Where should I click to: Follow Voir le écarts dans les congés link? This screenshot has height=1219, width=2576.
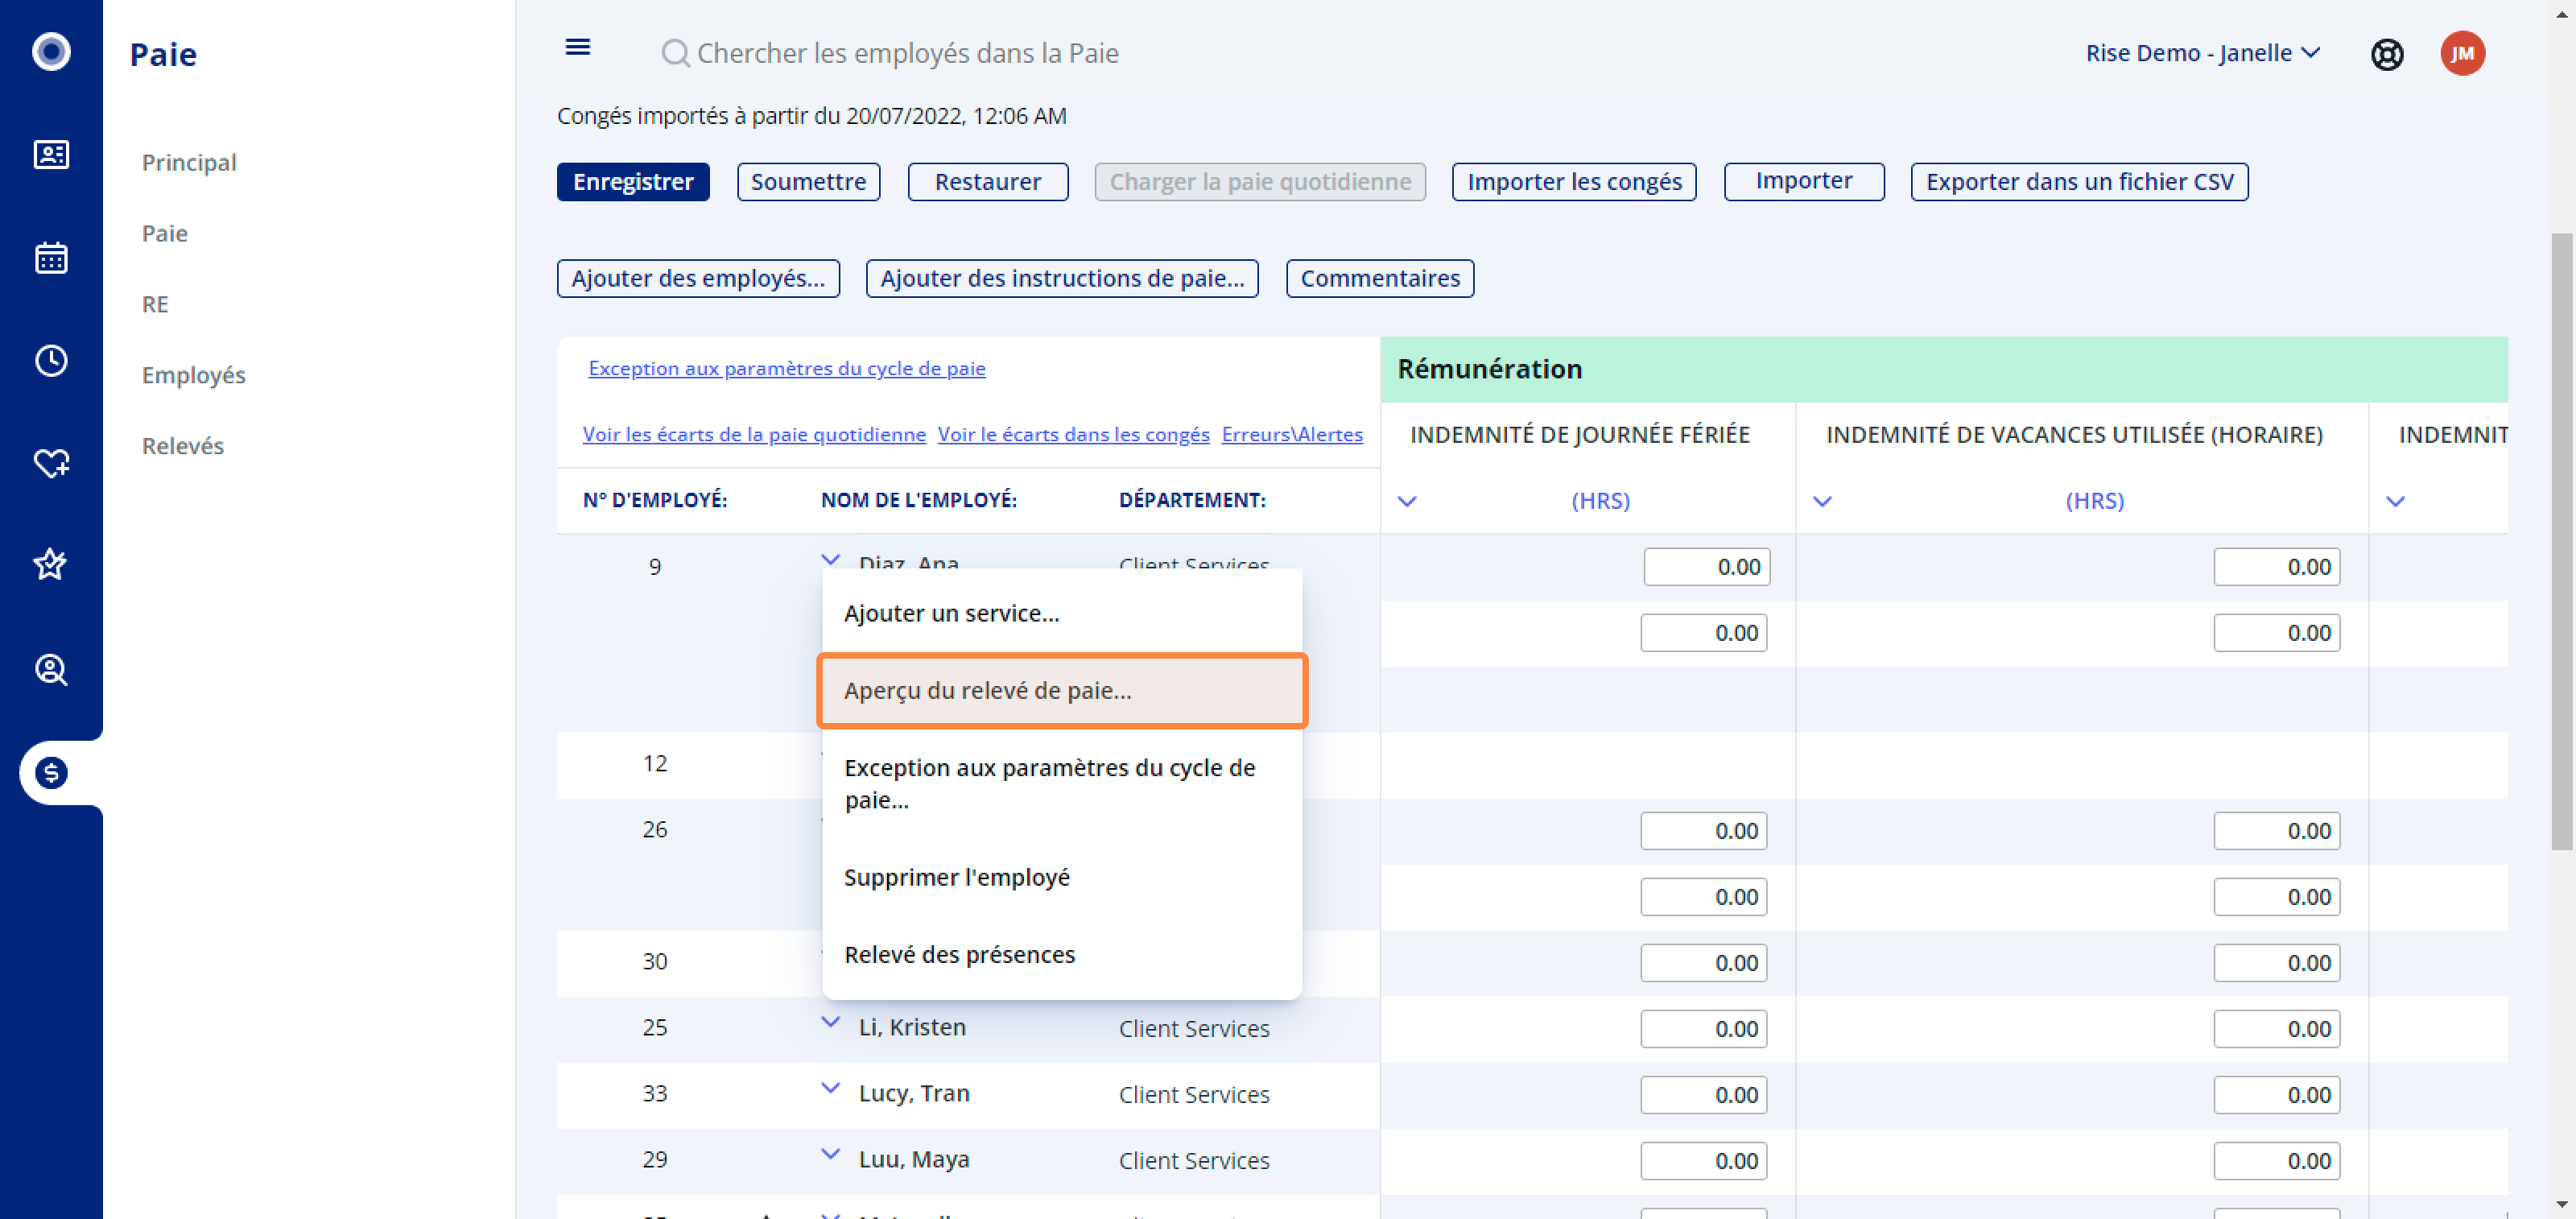tap(1073, 435)
